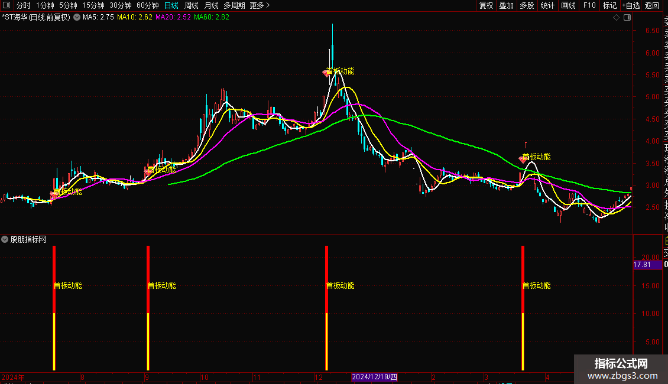
Task: Toggle the right-side panel icon
Action: [627, 18]
